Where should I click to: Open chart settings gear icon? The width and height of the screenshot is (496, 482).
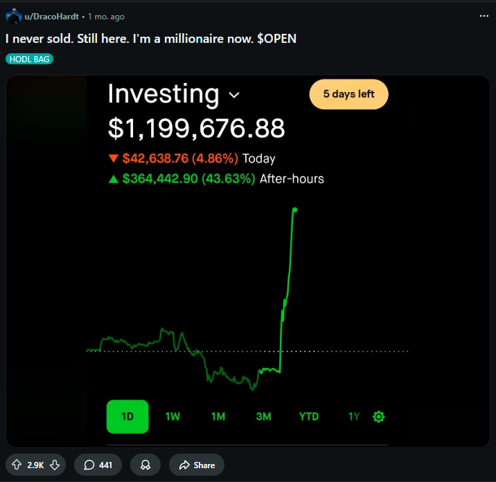click(x=379, y=416)
